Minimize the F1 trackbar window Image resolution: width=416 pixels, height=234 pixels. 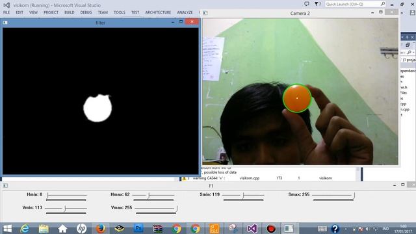click(395, 185)
